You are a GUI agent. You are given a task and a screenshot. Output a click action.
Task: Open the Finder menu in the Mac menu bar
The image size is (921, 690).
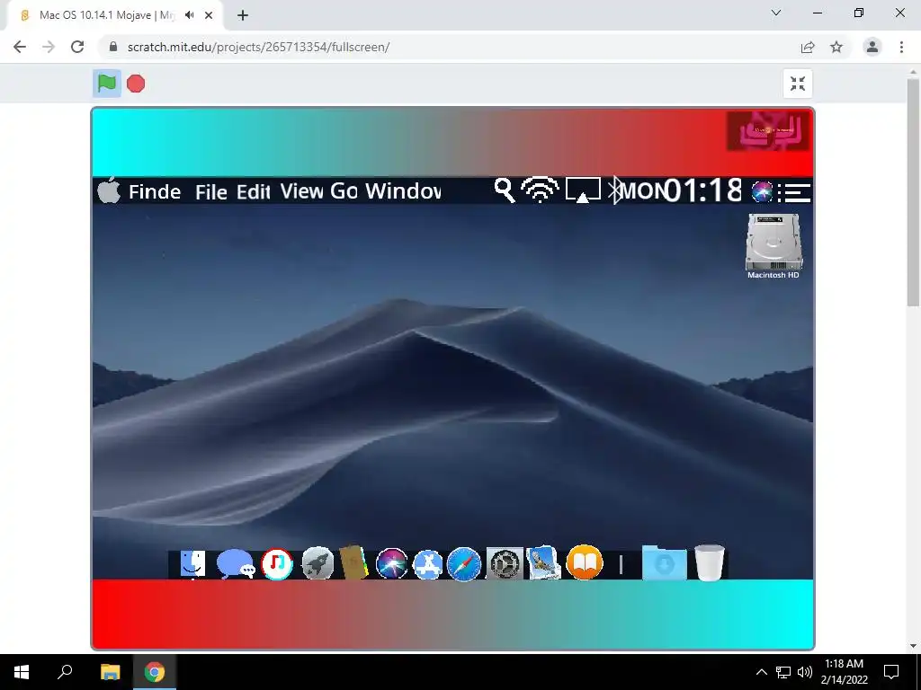[155, 192]
